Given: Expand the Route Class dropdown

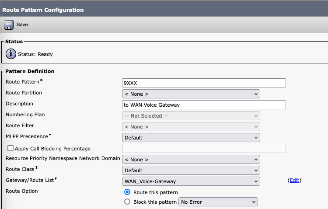Looking at the screenshot, I should click(191, 170).
